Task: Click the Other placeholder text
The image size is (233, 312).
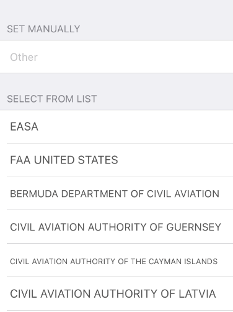Action: 24,57
